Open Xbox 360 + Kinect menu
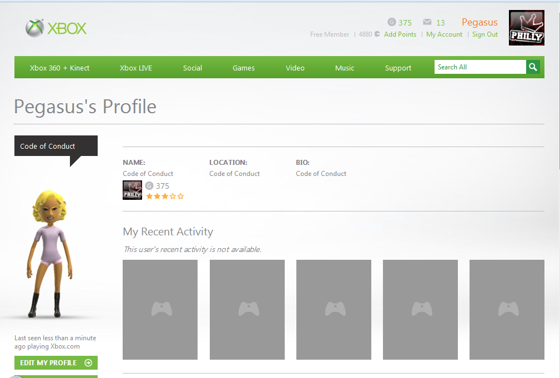Viewport: 560px width, 378px height. pyautogui.click(x=59, y=68)
